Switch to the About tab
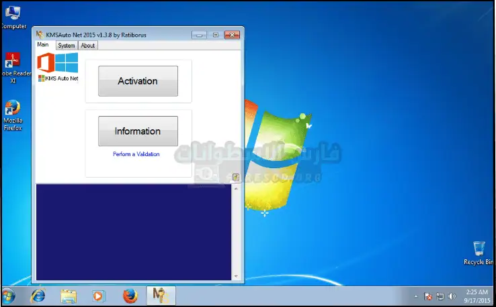Viewport: 496px width, 307px height. coord(88,46)
